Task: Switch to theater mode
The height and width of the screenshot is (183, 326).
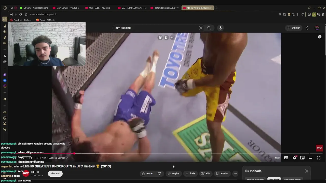Action: click(x=310, y=158)
